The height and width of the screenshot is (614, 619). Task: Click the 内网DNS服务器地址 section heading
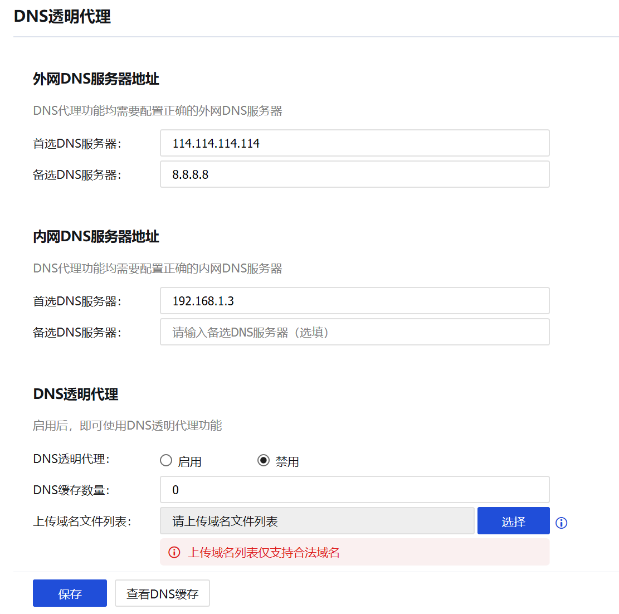[x=95, y=237]
